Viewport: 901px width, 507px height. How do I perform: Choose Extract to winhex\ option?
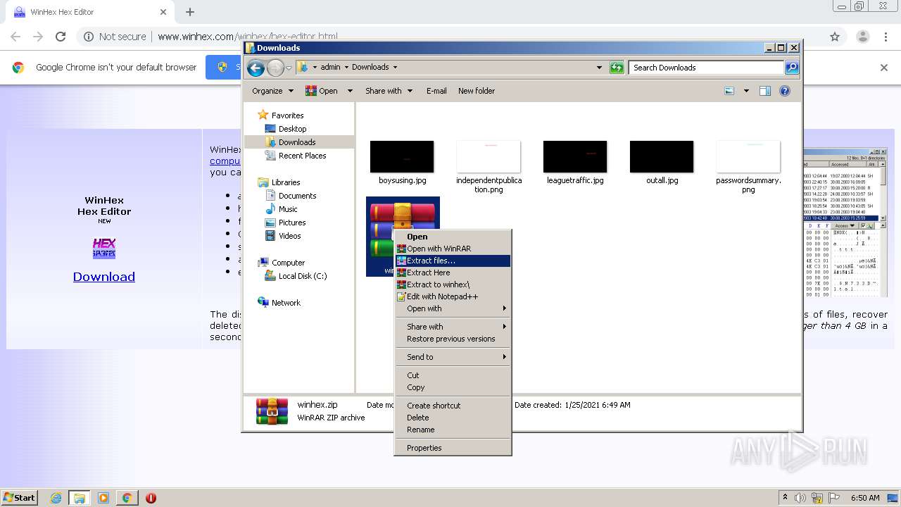point(453,284)
